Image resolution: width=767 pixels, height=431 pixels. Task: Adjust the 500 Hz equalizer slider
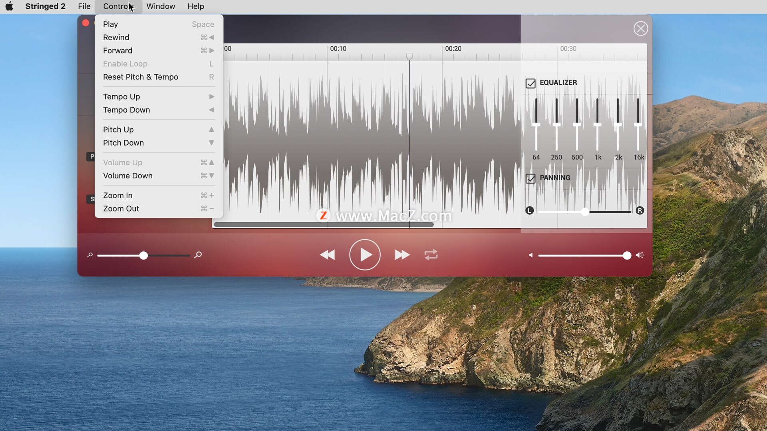pyautogui.click(x=577, y=125)
